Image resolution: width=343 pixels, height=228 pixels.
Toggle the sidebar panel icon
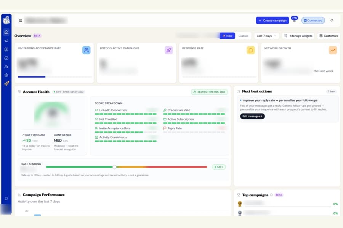[21, 20]
